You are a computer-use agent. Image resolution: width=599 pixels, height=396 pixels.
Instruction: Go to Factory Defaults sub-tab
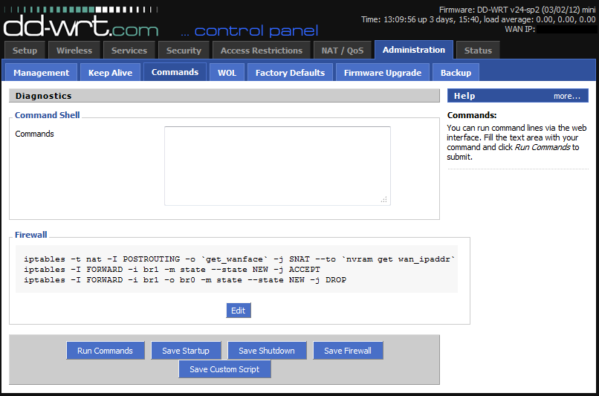point(290,73)
